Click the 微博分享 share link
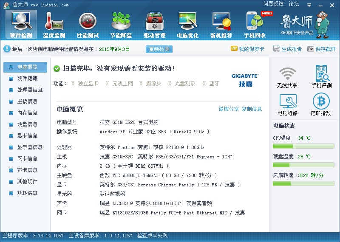The width and height of the screenshot is (340, 242). [x=229, y=109]
